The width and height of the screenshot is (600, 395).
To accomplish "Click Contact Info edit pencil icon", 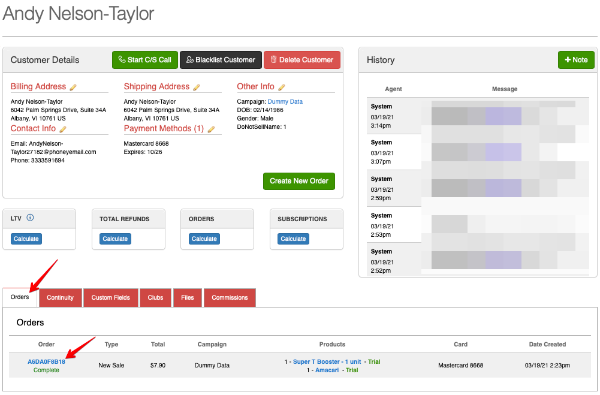I will tap(63, 129).
